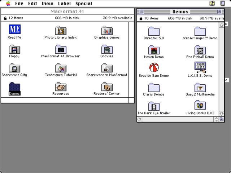Select the Resources folder icon
This screenshot has height=173, width=231.
61,86
